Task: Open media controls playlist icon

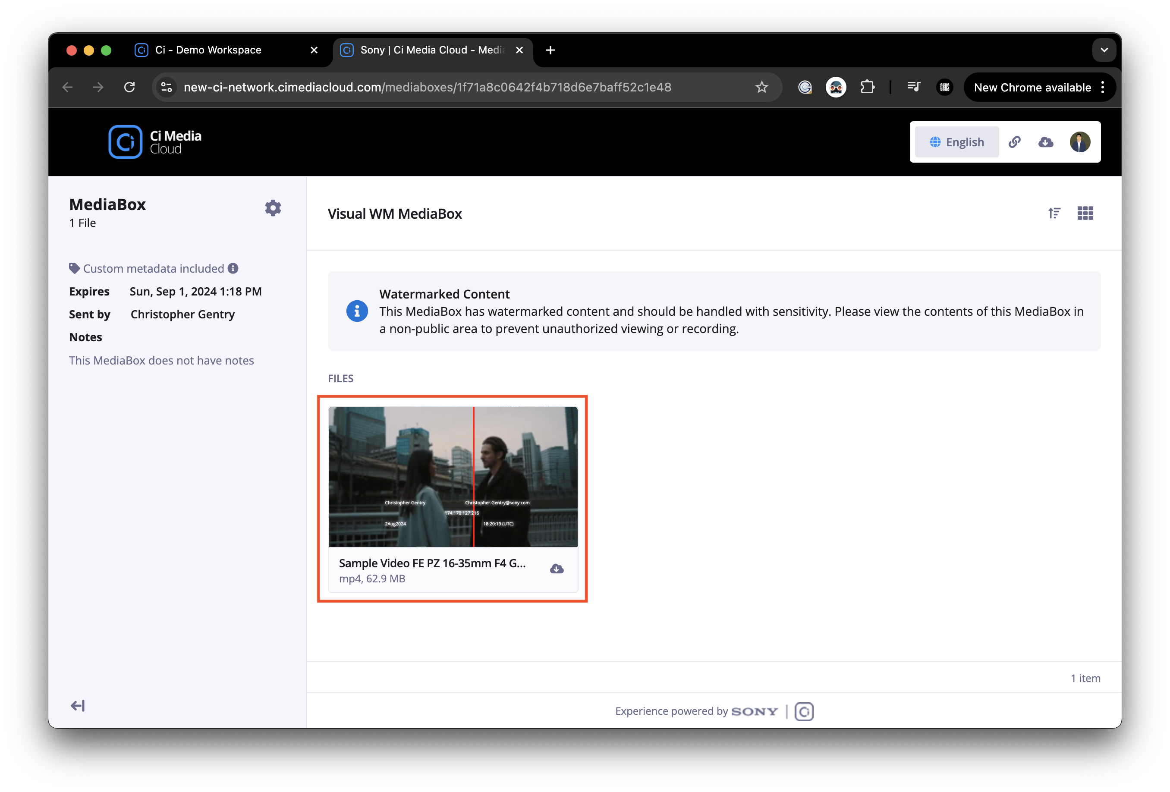Action: pos(913,87)
